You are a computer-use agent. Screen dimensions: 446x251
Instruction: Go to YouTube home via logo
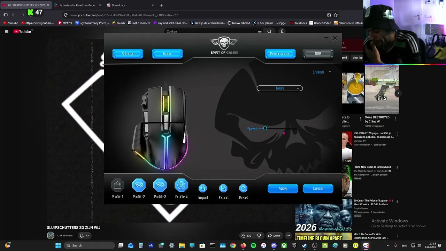coord(22,31)
